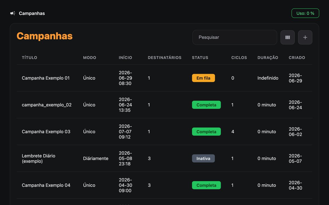Click Completa badge for Campanha Exemplo 04
The image size is (329, 205).
tap(206, 185)
